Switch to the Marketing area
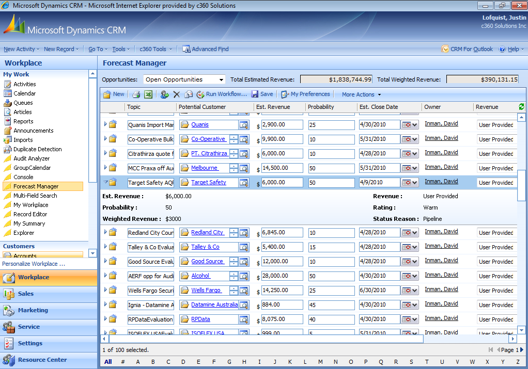Screen dimensions: 528x369 pyautogui.click(x=49, y=310)
